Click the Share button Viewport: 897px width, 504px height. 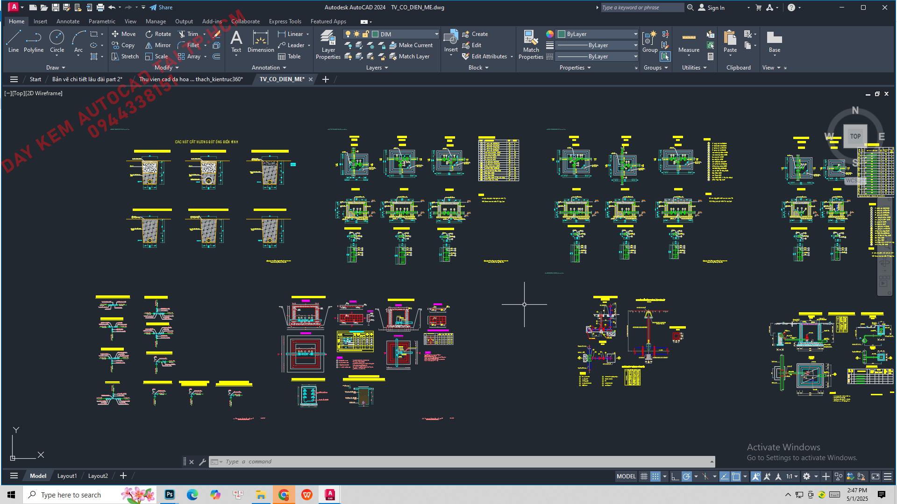161,7
